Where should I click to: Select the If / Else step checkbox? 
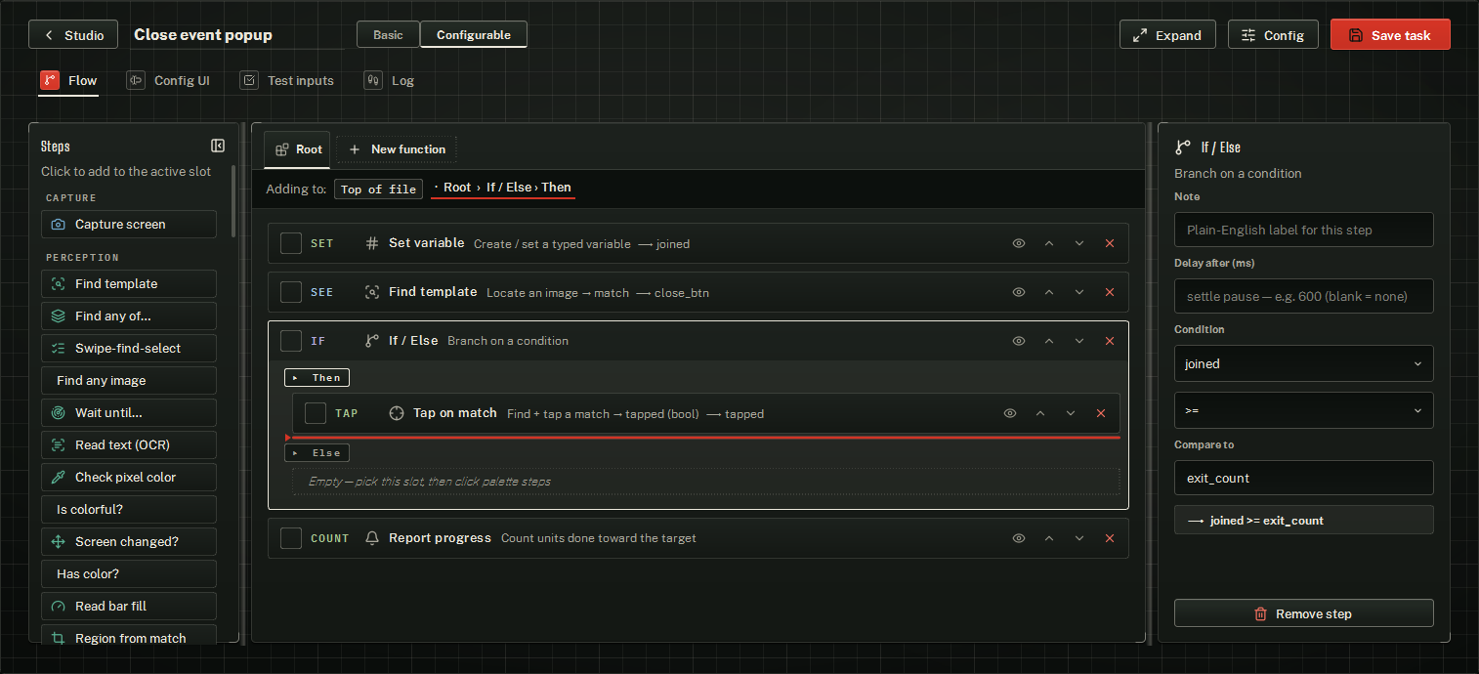click(291, 341)
